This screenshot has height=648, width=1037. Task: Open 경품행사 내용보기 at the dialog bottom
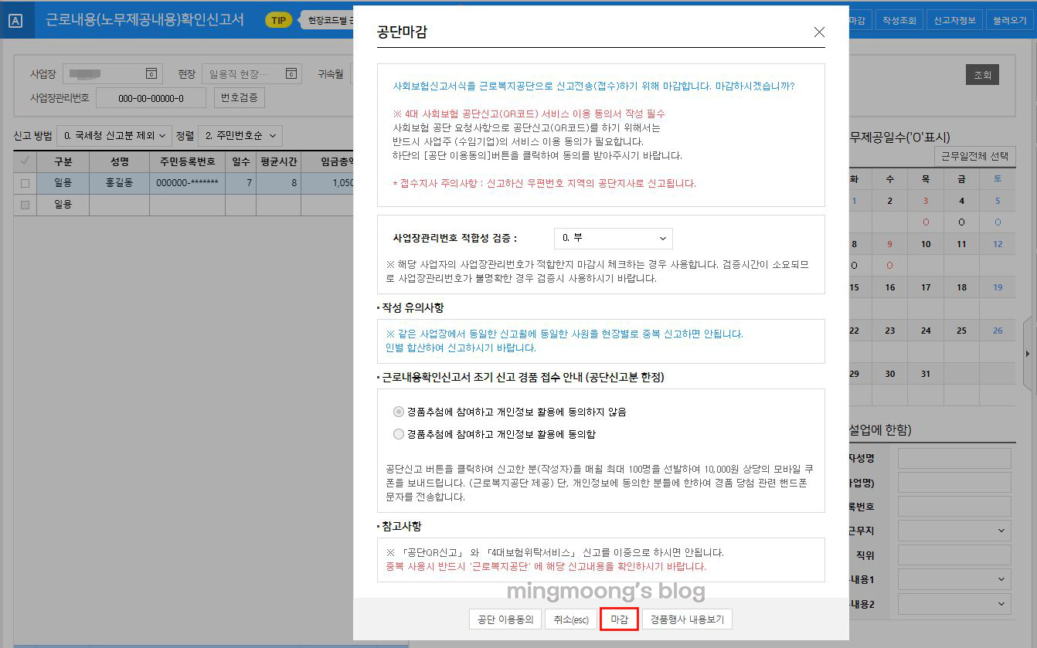click(x=687, y=619)
